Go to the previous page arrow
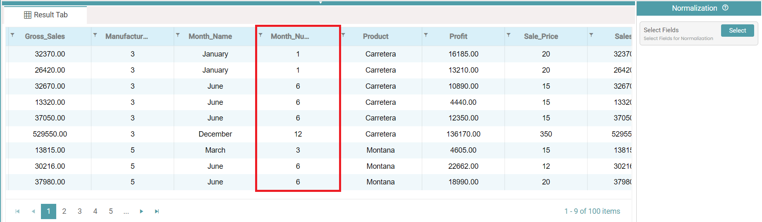Screen dimensions: 762x222 33,211
